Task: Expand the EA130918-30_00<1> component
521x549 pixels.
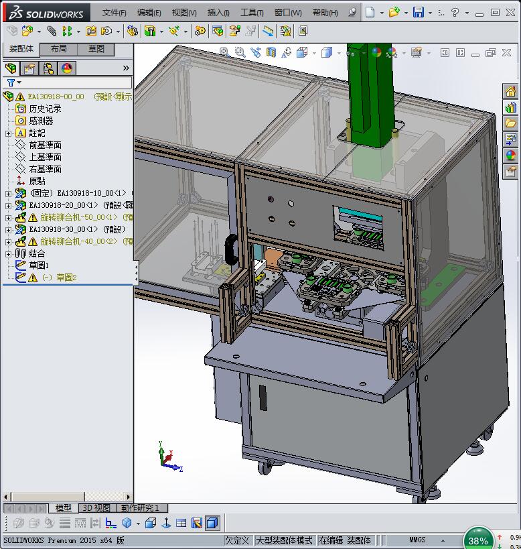Action: click(9, 230)
